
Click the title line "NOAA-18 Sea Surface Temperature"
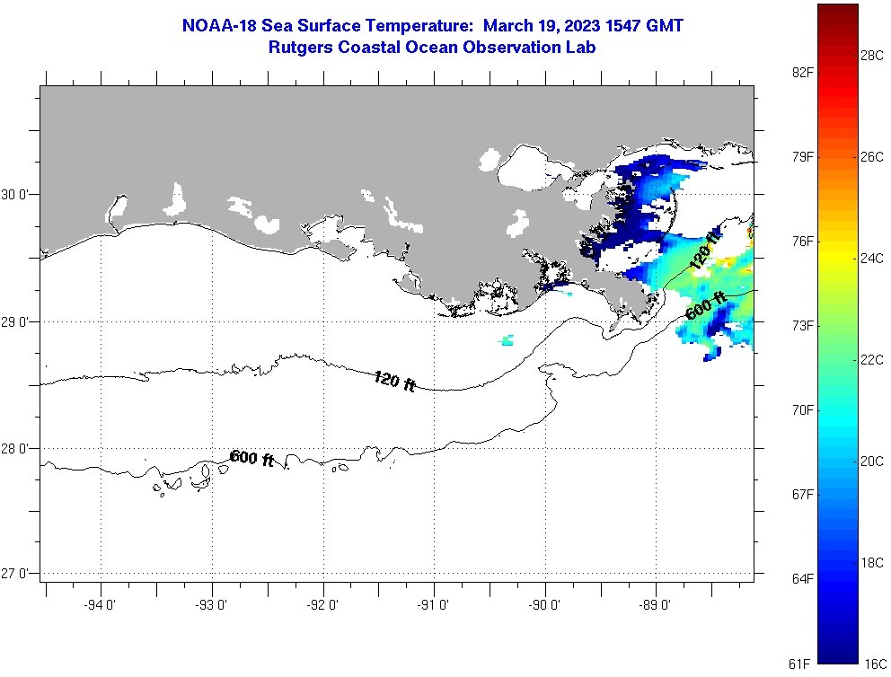[x=328, y=25]
